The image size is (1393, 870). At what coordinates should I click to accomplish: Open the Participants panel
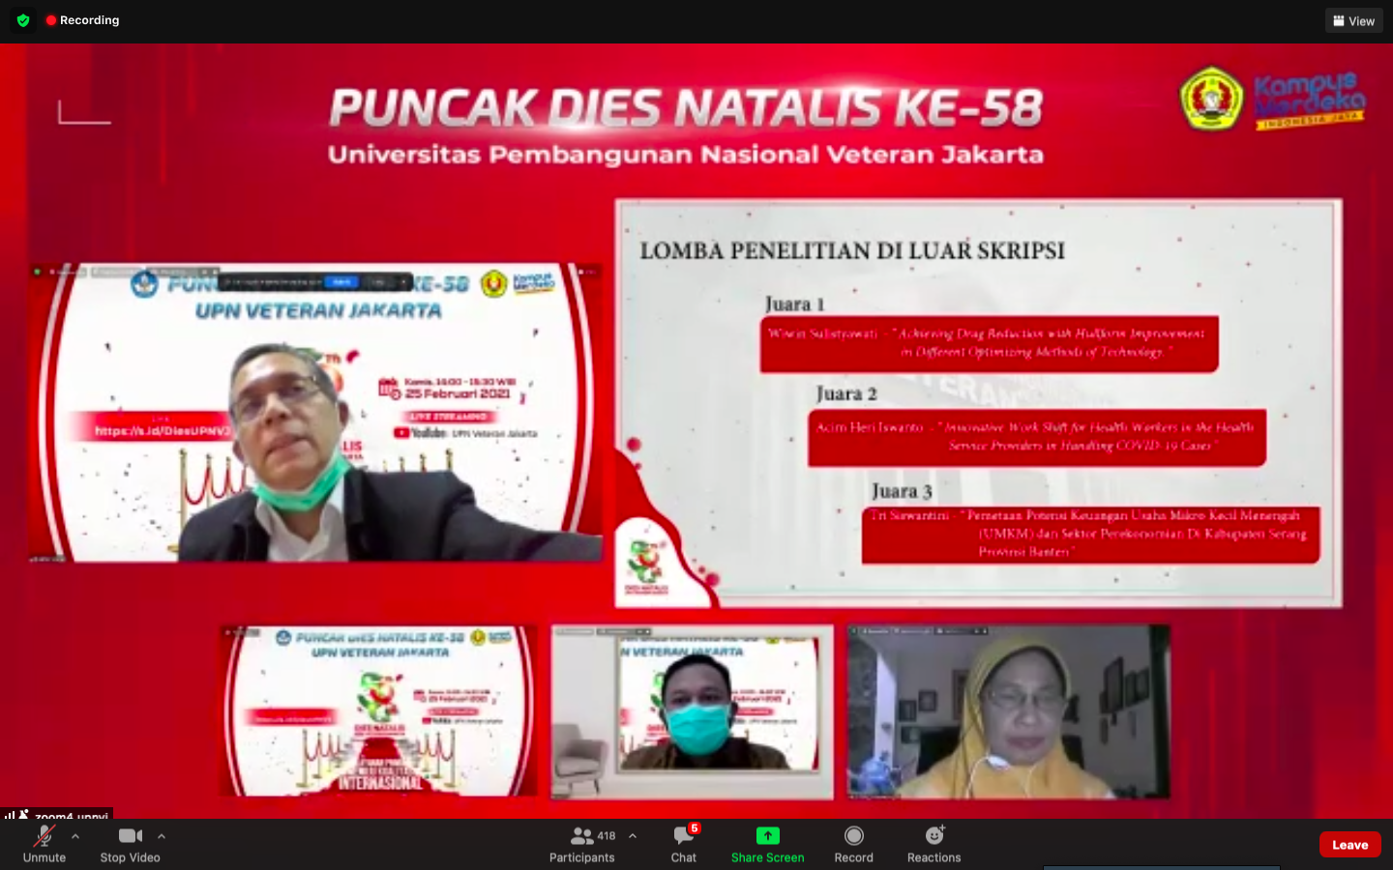[581, 843]
